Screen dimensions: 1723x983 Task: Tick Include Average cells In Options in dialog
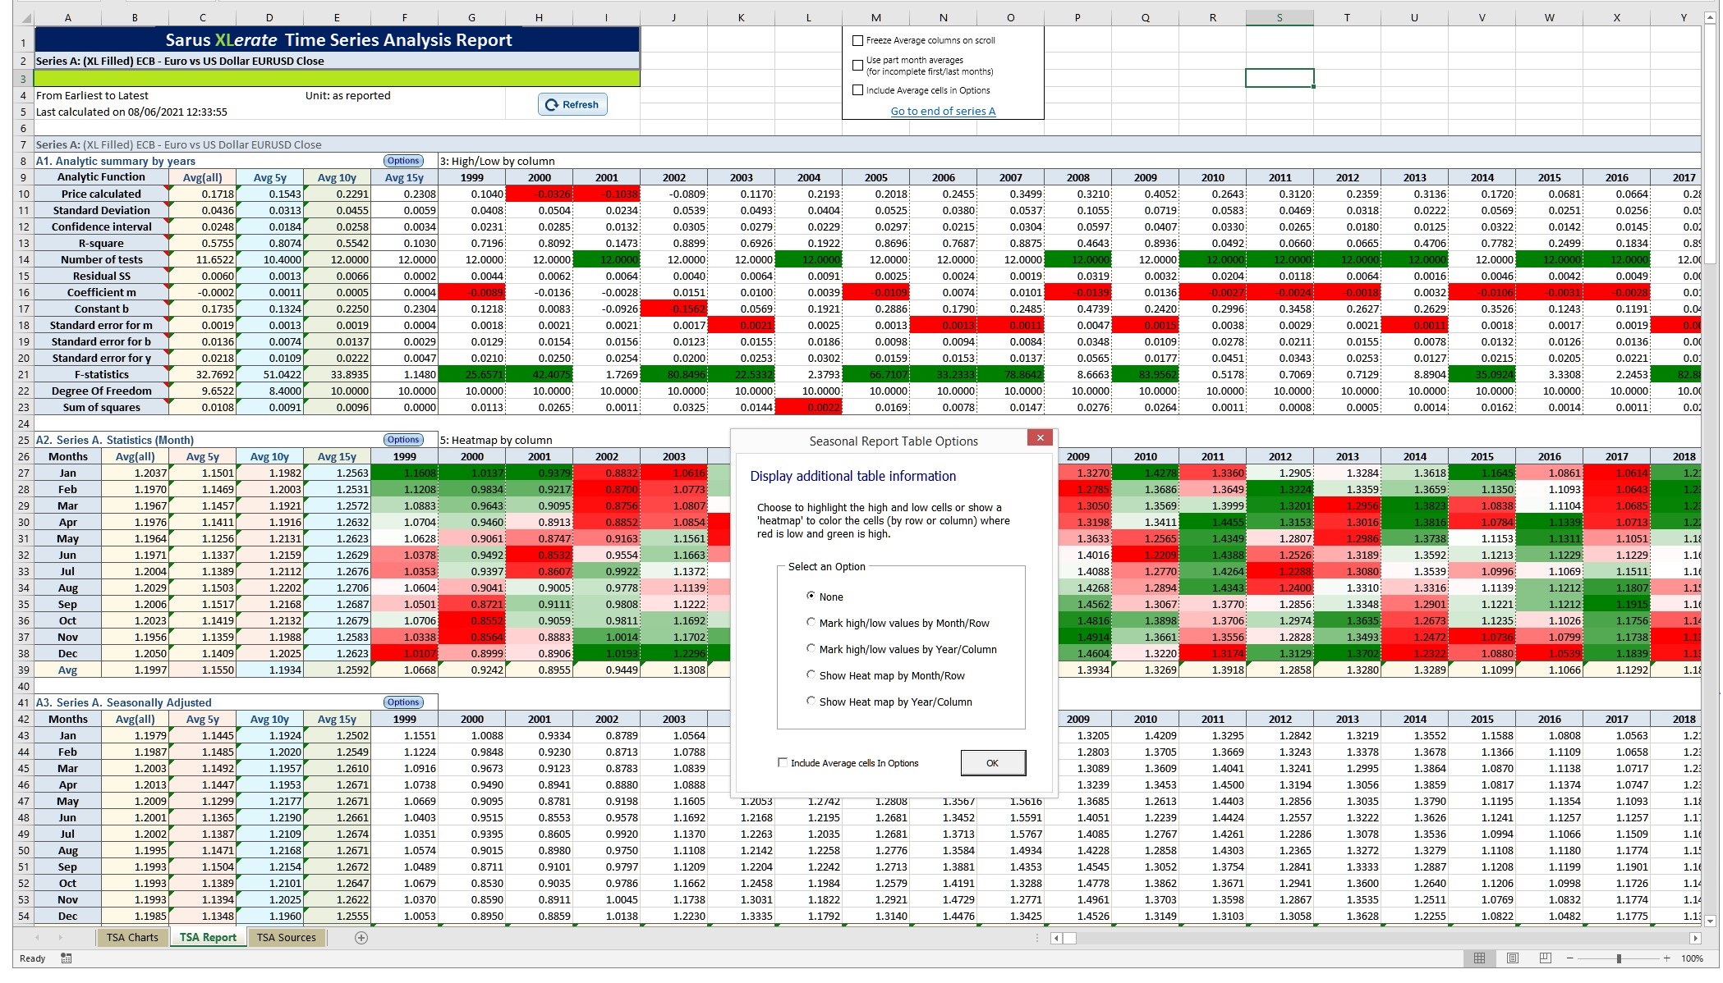(x=783, y=763)
